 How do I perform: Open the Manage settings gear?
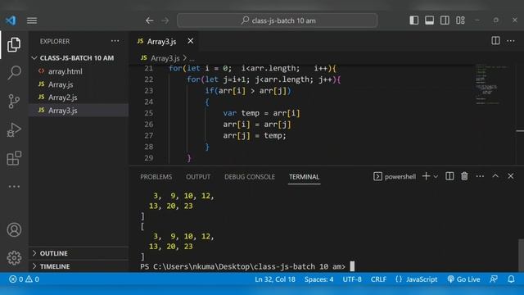pos(14,257)
